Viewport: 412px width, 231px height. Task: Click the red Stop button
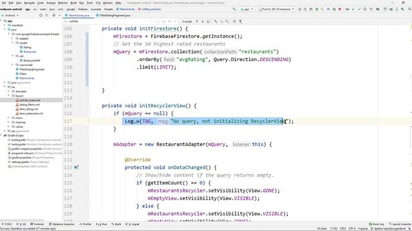[x=340, y=9]
